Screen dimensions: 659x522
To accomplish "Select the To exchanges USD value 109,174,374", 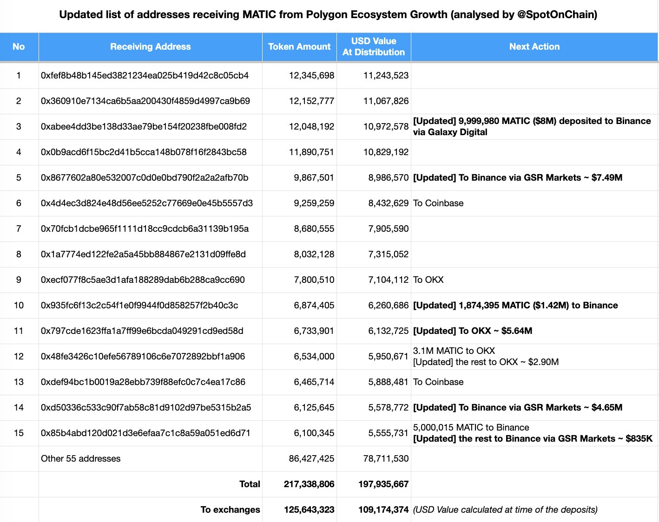I will coord(383,509).
